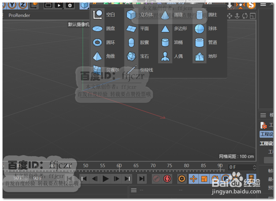Adjust the current frame stepper arrows
The width and height of the screenshot is (276, 201).
pos(254,167)
